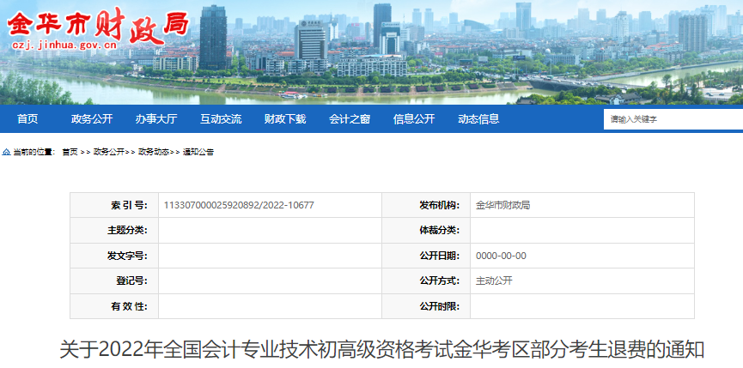Click the 金华市财政局 publishing agency cell
Viewport: 743px width, 368px height.
[503, 206]
